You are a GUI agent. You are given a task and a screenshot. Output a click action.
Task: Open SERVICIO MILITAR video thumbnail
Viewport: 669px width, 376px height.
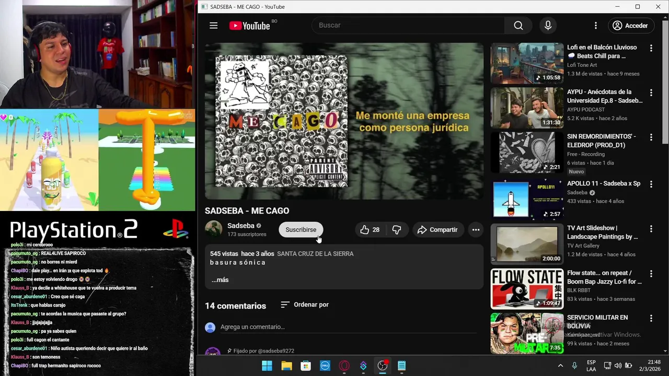[x=527, y=333]
